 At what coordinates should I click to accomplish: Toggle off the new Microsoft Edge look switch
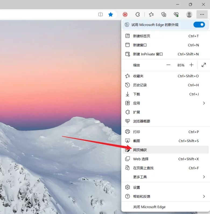(x=199, y=25)
